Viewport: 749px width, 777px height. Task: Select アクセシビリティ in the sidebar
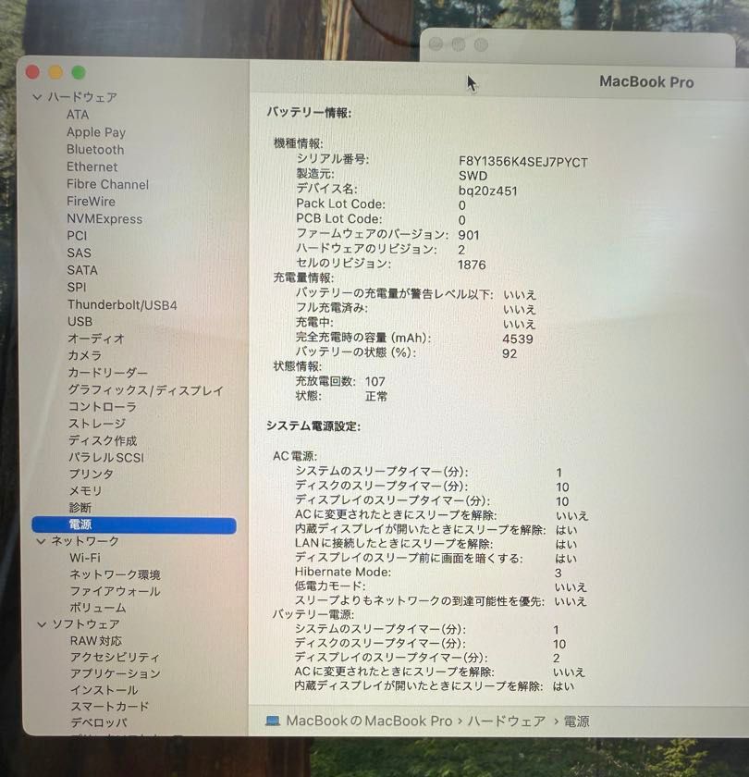pyautogui.click(x=115, y=658)
